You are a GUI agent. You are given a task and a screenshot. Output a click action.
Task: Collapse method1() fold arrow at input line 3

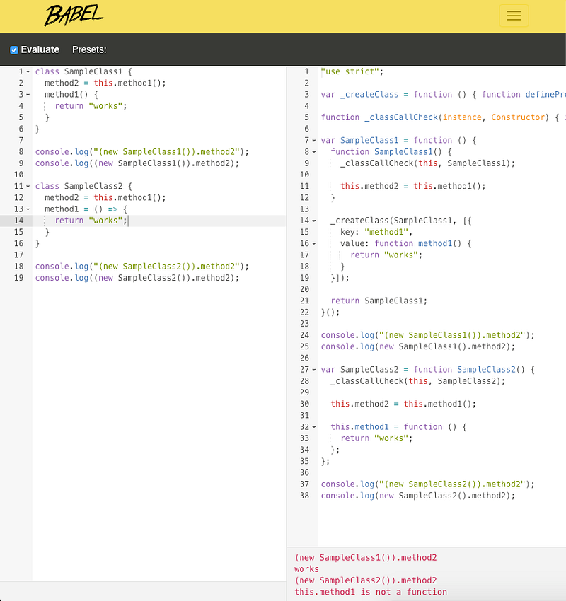28,95
